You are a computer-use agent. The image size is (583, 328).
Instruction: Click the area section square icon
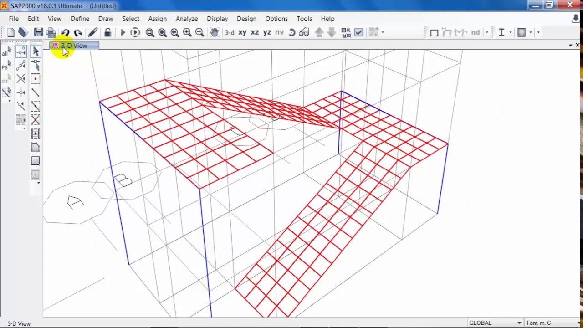tap(522, 32)
